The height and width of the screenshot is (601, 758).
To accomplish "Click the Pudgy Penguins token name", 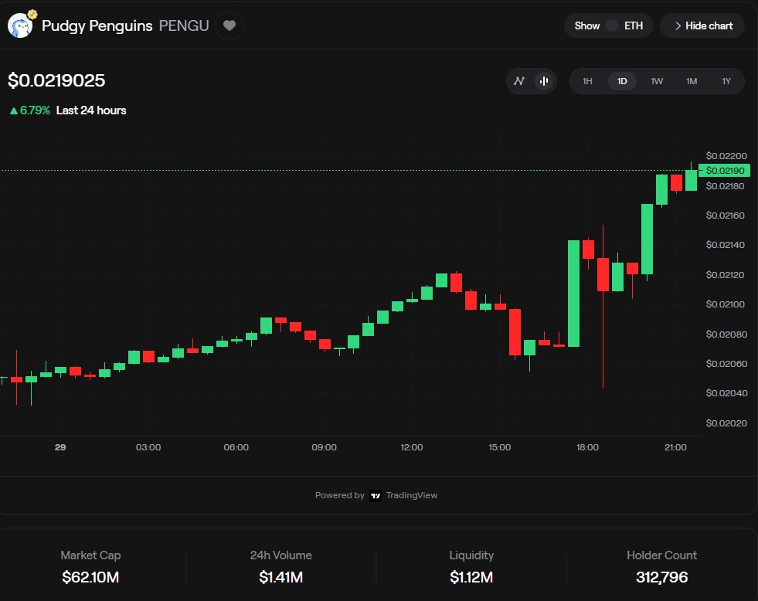I will pyautogui.click(x=97, y=25).
